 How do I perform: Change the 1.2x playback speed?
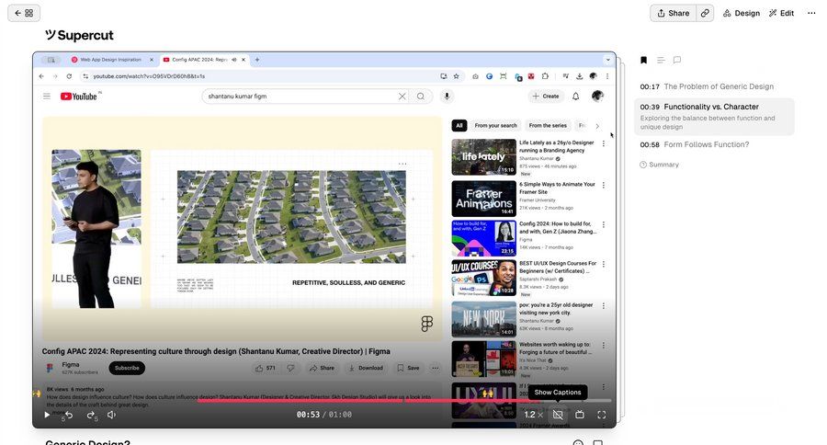pos(533,415)
